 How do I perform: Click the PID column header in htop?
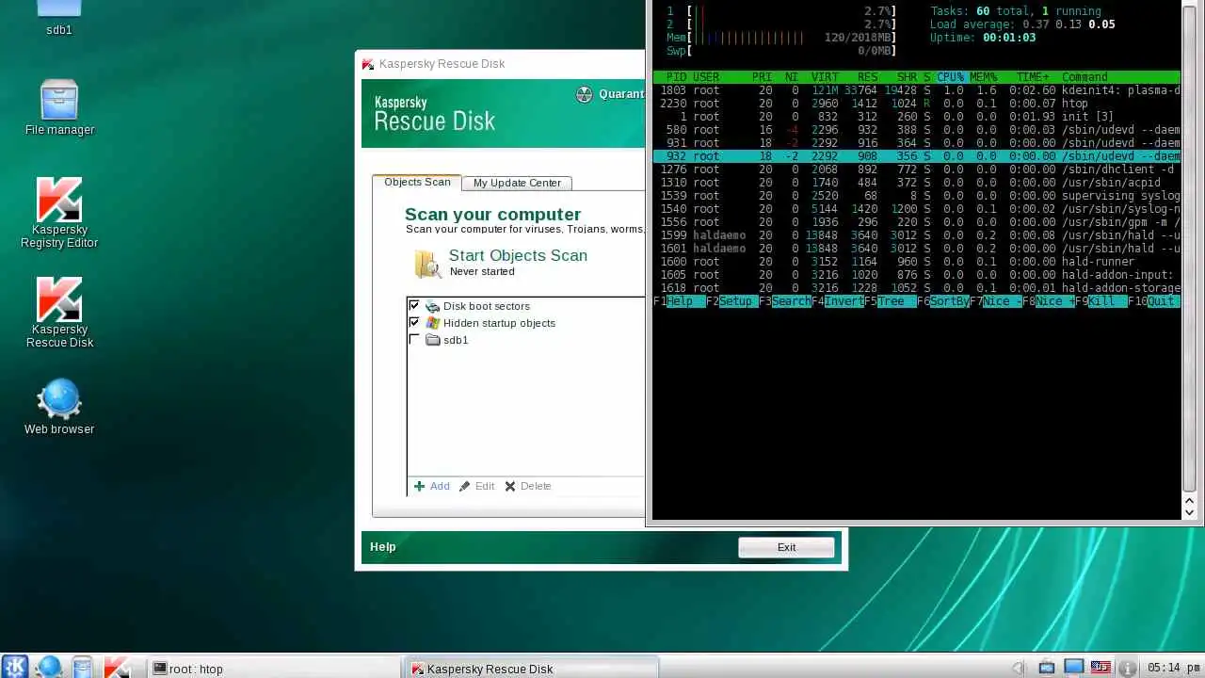676,77
